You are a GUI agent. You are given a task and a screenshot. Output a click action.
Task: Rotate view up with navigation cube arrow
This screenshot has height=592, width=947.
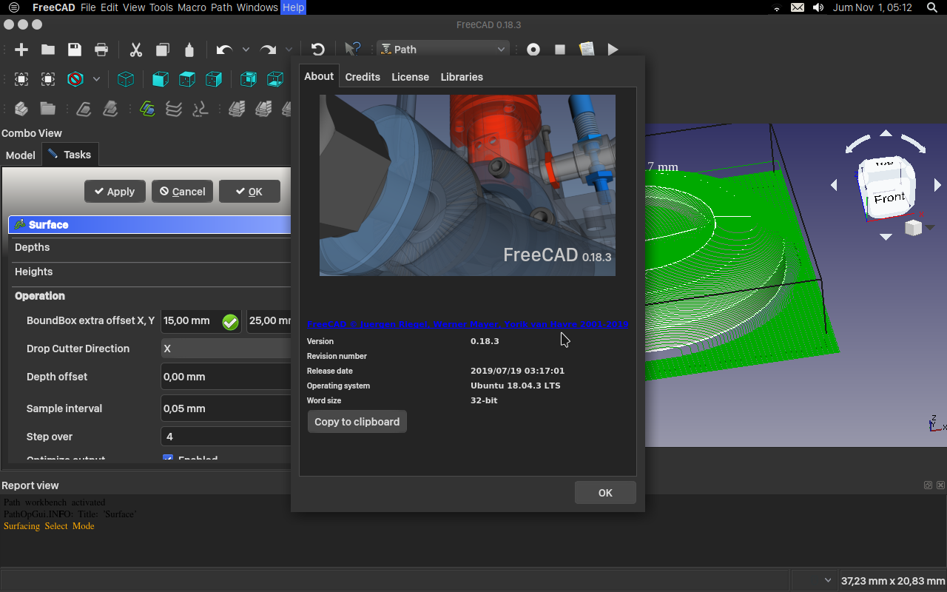pyautogui.click(x=886, y=133)
